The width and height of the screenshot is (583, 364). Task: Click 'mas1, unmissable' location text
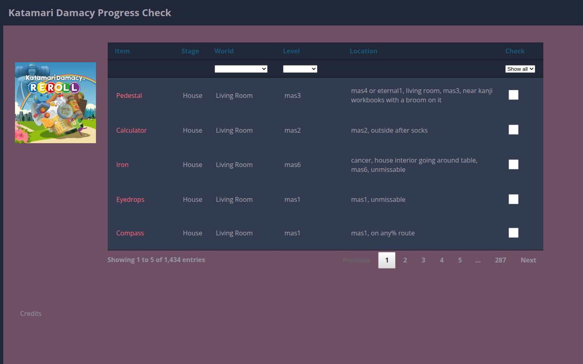[x=378, y=199]
